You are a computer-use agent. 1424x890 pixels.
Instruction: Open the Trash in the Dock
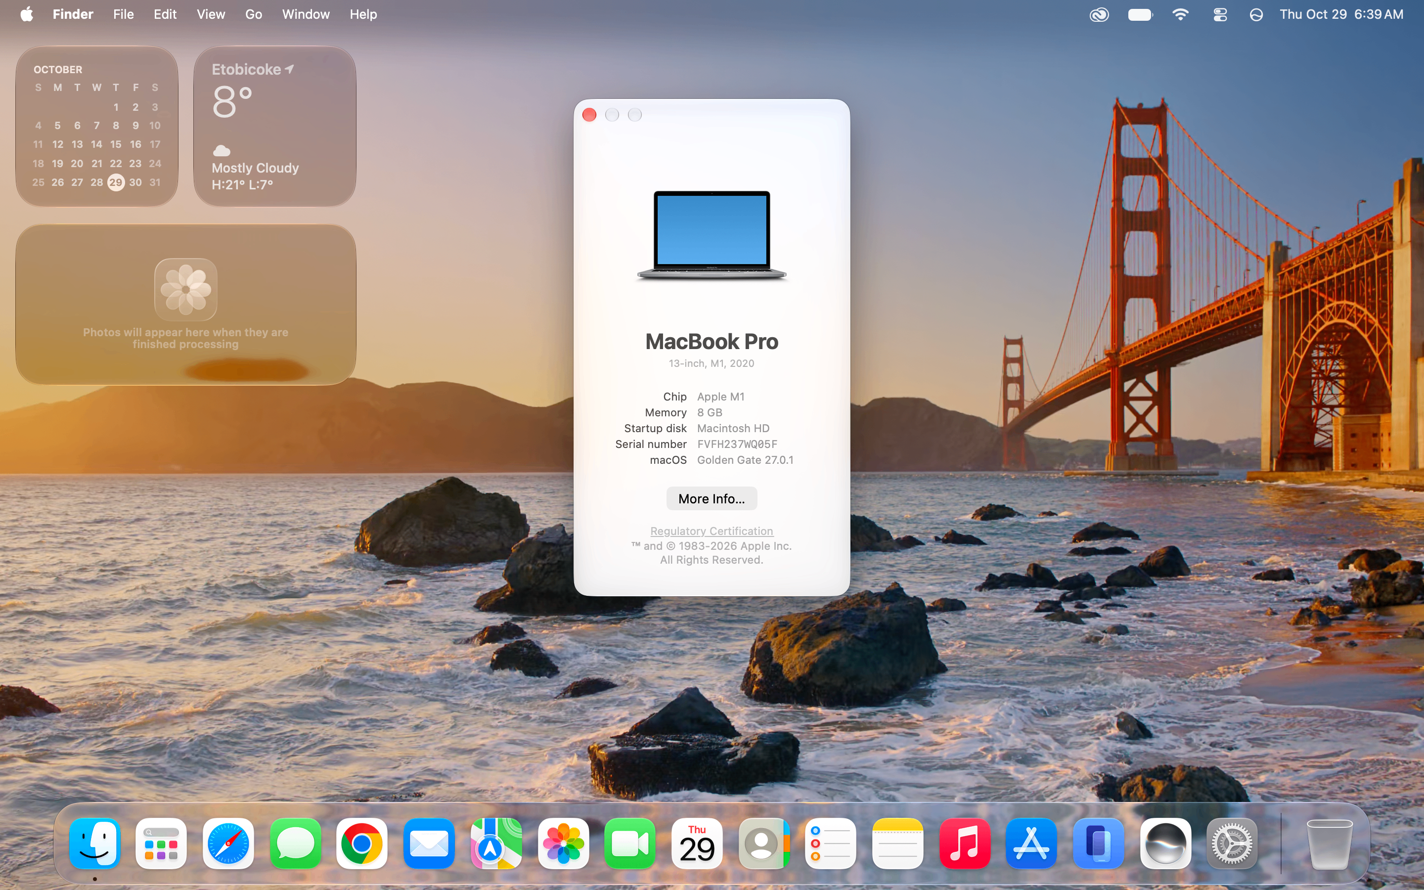tap(1329, 844)
